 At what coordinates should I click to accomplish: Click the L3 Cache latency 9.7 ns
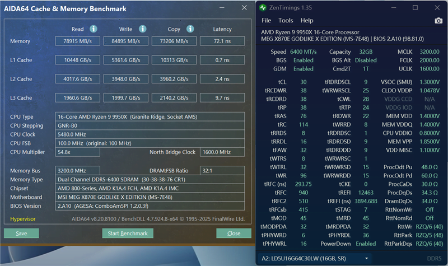coord(222,97)
